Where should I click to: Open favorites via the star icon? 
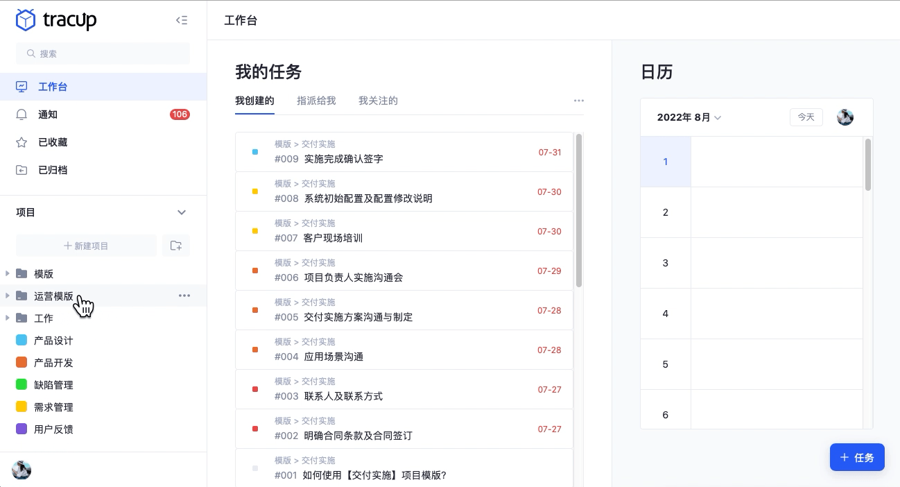click(x=21, y=142)
